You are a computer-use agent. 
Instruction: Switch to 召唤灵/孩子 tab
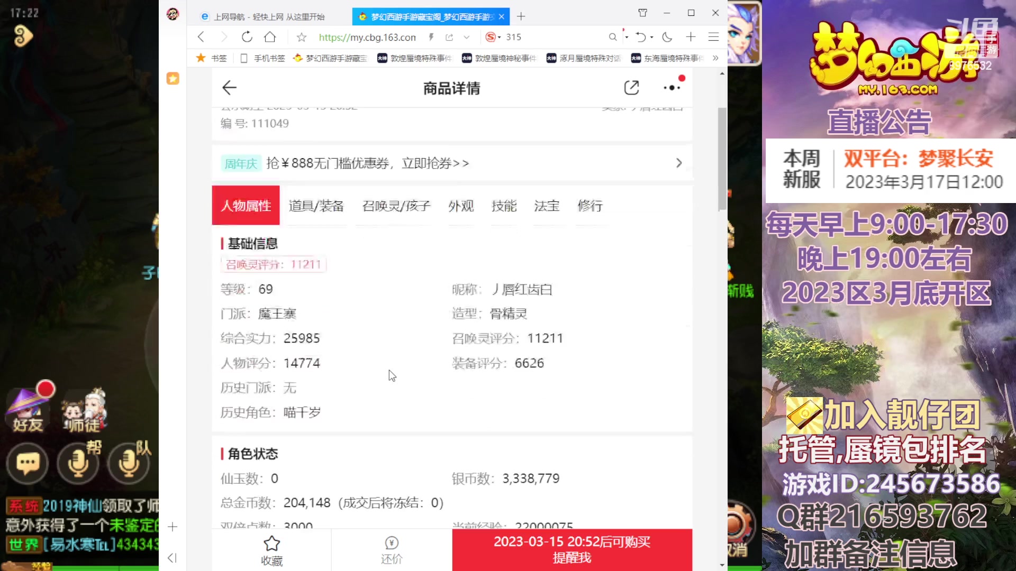pyautogui.click(x=396, y=206)
